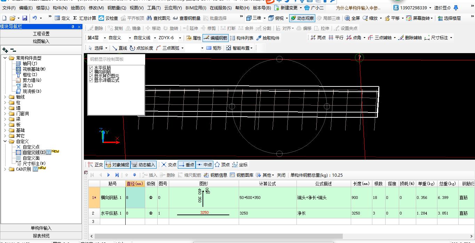Jump to last rebar record arrow
This screenshot has height=243, width=475.
(x=117, y=175)
